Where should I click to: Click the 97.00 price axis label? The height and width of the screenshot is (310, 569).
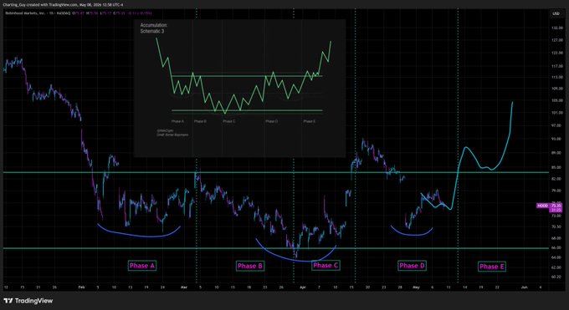(557, 125)
